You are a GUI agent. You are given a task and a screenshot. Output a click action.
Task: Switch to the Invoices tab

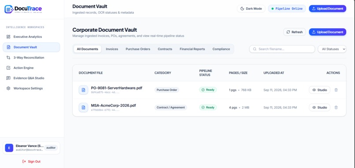112,49
